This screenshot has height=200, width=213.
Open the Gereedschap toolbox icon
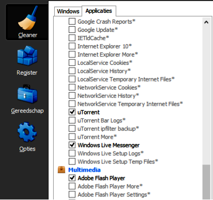click(x=27, y=94)
